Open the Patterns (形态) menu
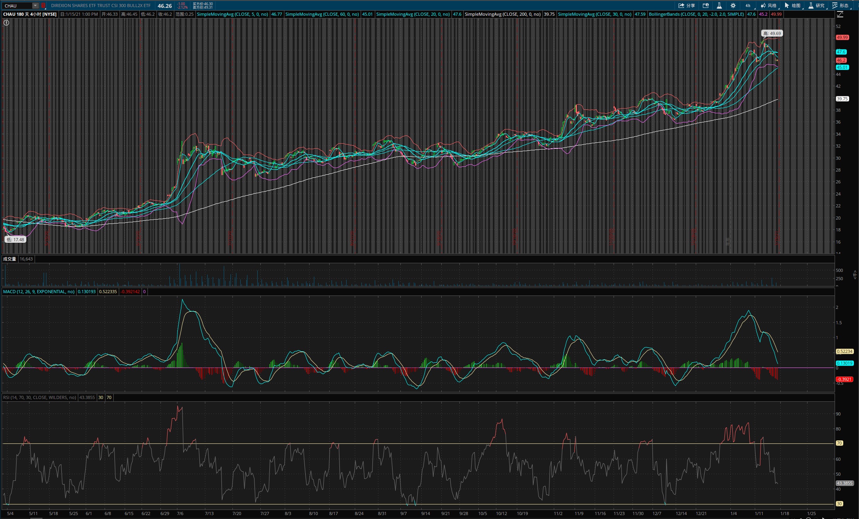The height and width of the screenshot is (519, 859). [841, 6]
